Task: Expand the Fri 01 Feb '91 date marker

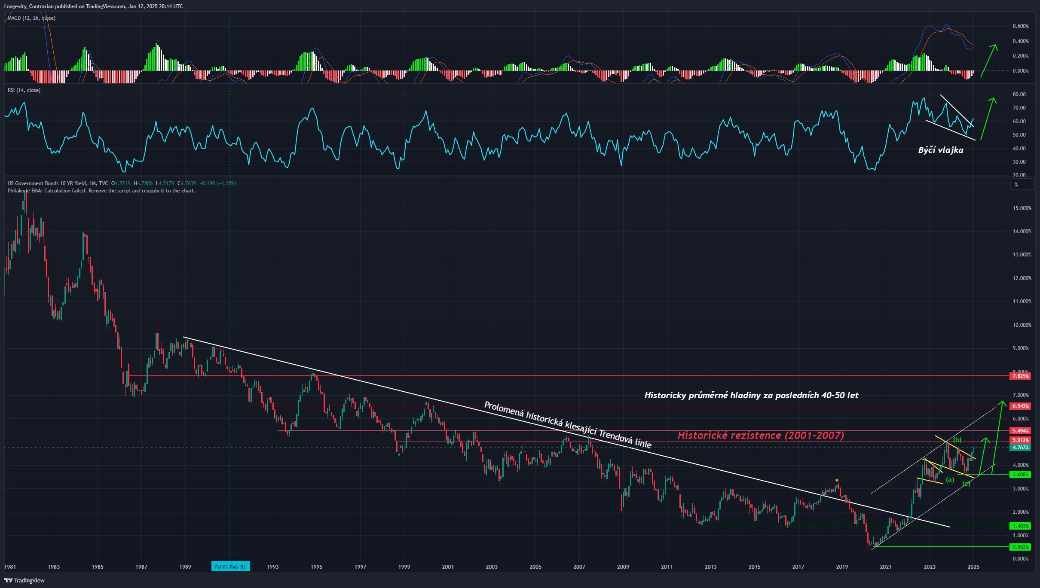Action: [230, 566]
